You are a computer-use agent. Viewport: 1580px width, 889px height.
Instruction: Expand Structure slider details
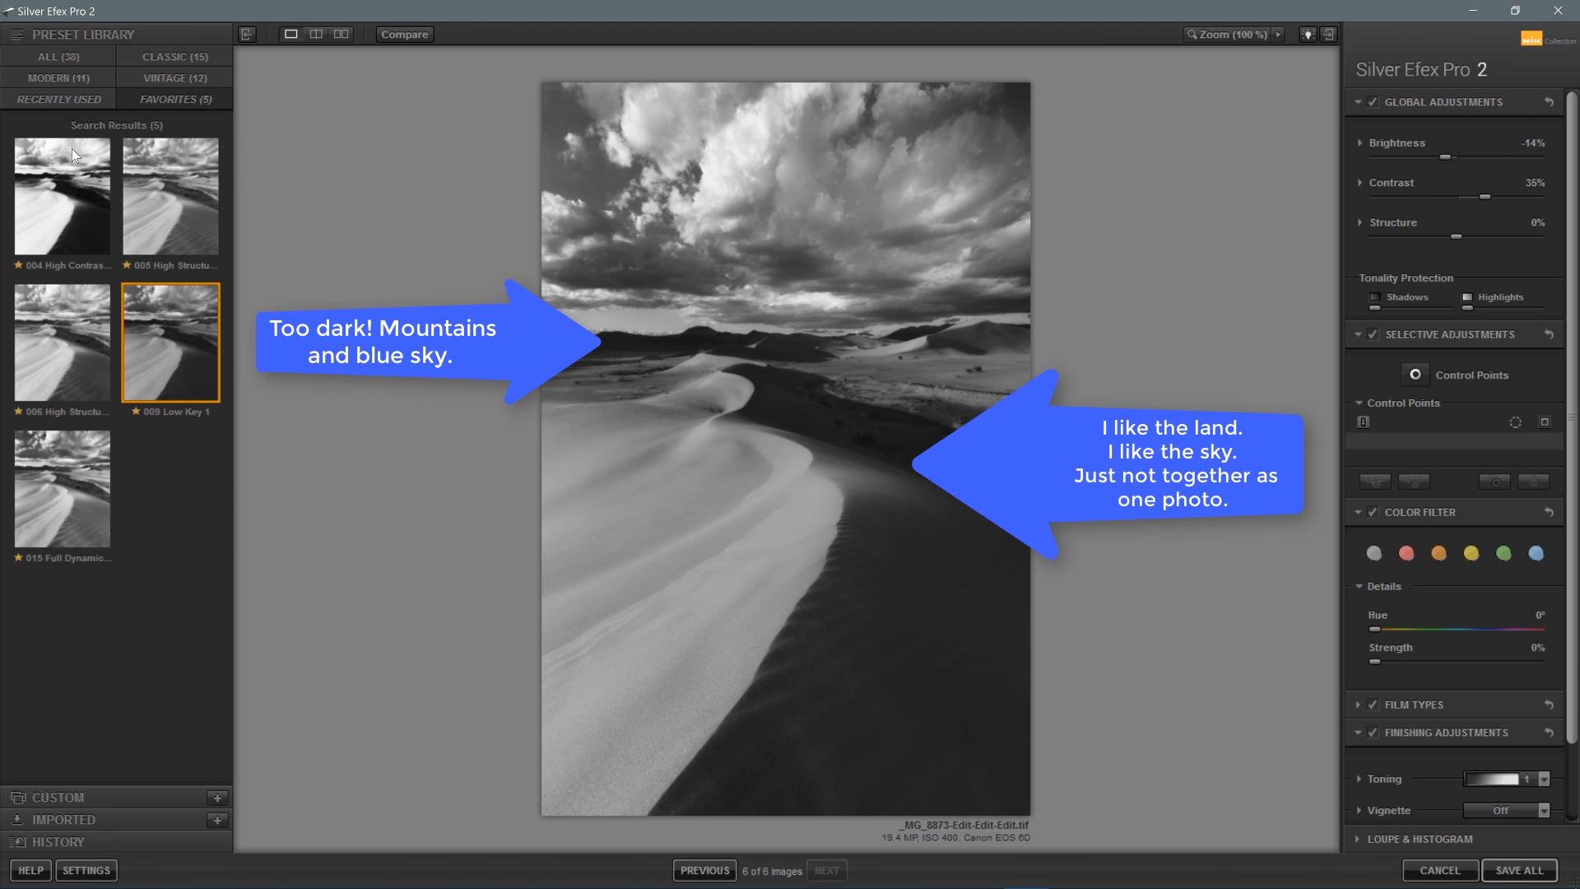pyautogui.click(x=1359, y=222)
